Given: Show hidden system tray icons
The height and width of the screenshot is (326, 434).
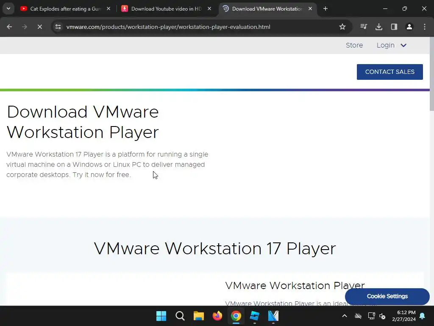Looking at the screenshot, I should pyautogui.click(x=345, y=316).
